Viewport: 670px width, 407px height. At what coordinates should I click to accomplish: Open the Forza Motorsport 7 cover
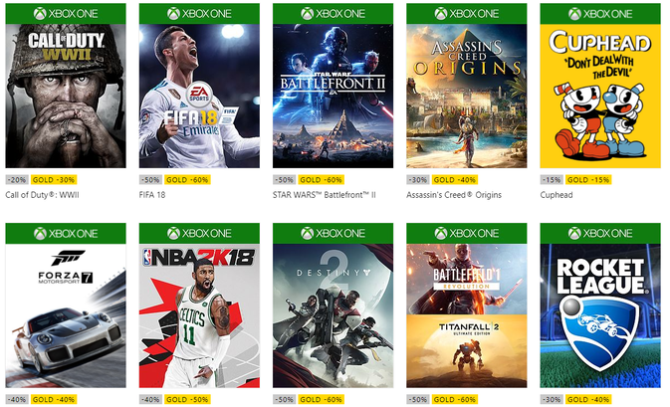pyautogui.click(x=66, y=316)
